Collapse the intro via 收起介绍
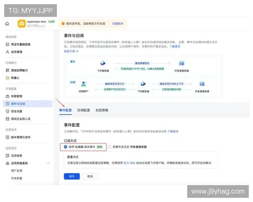Screen dimensions: 253x202 (71, 51)
